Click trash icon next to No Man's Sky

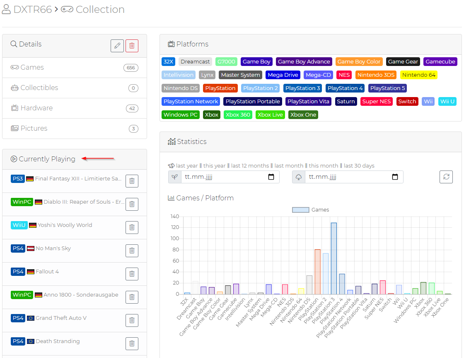pyautogui.click(x=132, y=251)
